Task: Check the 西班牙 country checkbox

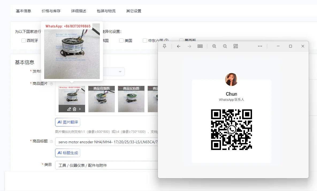Action: (24, 41)
